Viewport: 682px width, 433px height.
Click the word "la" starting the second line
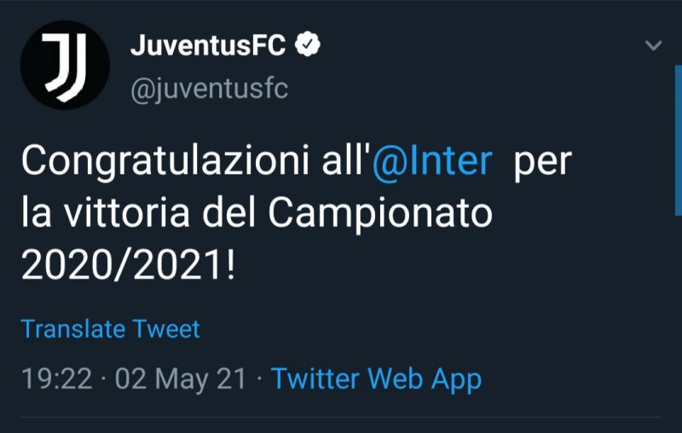tap(36, 214)
